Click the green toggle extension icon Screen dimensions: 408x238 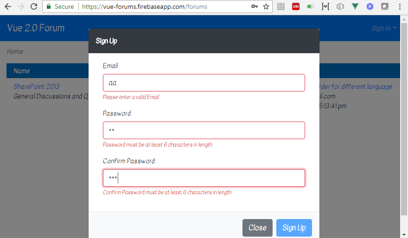click(x=311, y=6)
